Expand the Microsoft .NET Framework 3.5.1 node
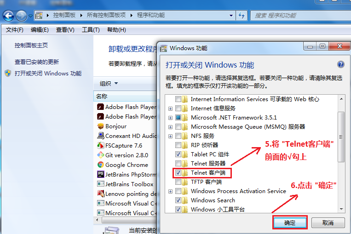 (170, 118)
